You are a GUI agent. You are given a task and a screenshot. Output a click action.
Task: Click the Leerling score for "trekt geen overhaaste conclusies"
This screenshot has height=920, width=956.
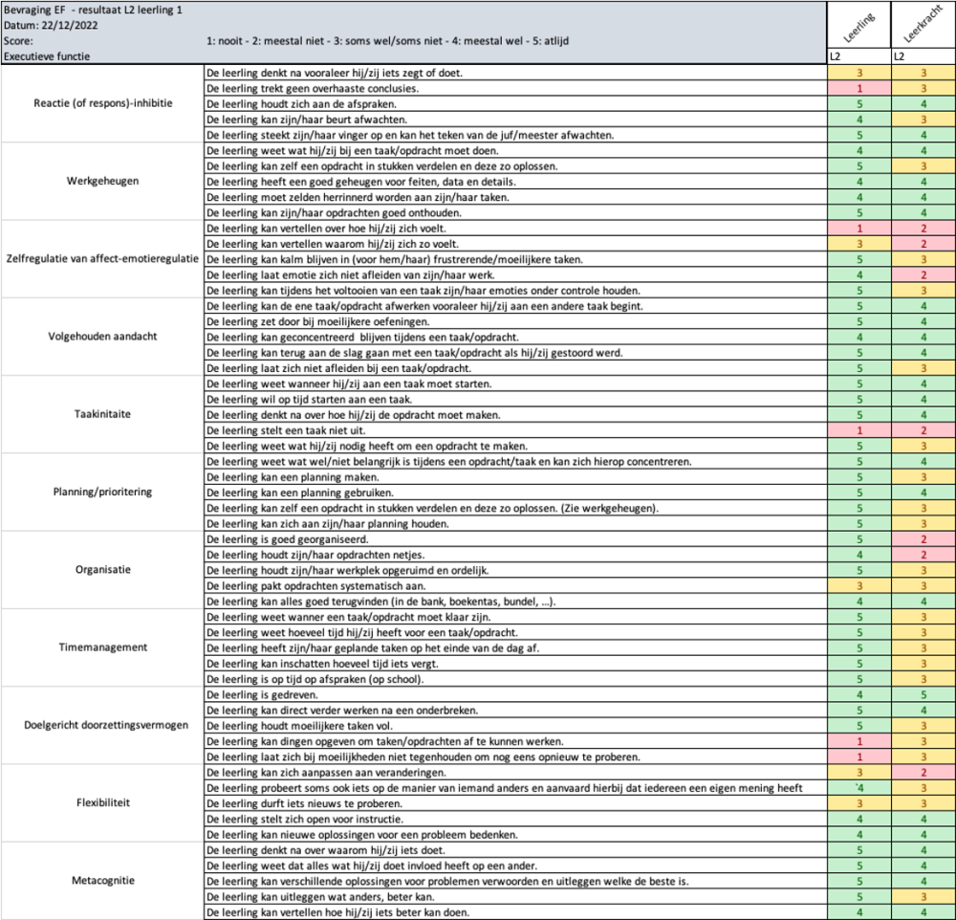(859, 88)
